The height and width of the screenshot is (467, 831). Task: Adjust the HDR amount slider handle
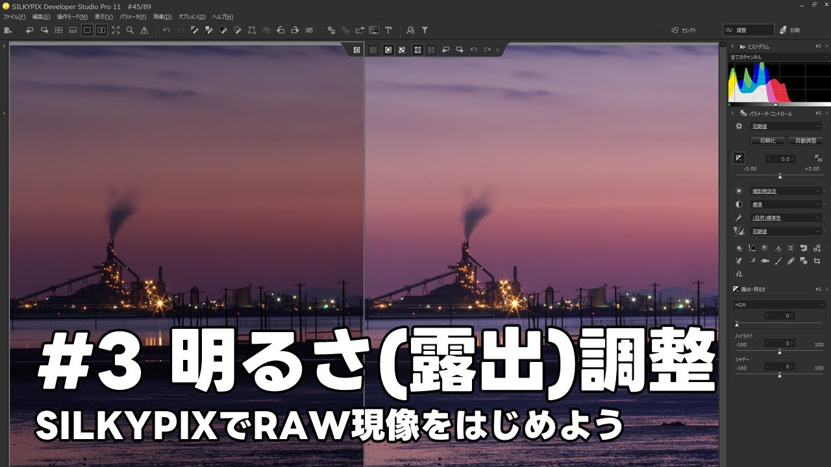[x=736, y=324]
